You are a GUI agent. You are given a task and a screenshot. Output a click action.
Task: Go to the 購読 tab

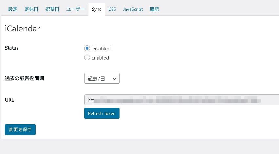[155, 9]
